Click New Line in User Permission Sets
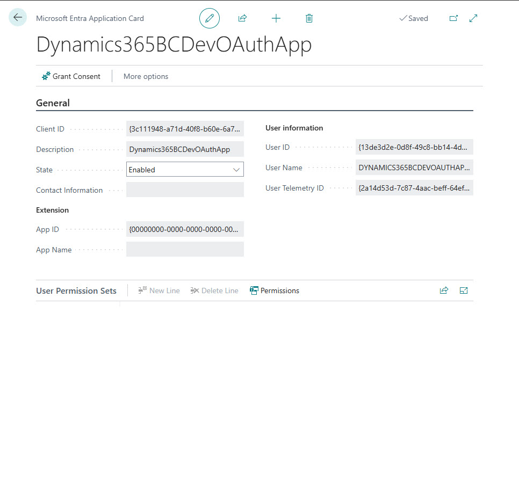 pyautogui.click(x=159, y=290)
